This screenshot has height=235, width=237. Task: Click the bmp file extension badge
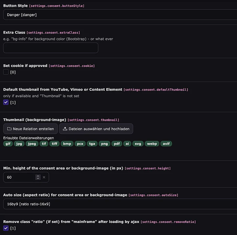[67, 144]
